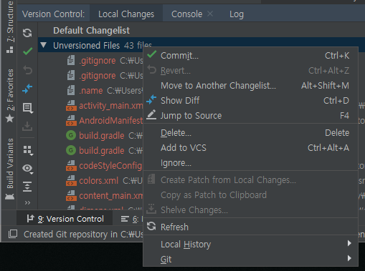Show more toolbar actions with double chevron
365x271 pixels.
pos(27,203)
